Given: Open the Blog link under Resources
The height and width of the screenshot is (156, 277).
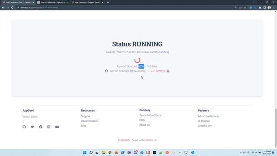Looking at the screenshot, I should (84, 126).
